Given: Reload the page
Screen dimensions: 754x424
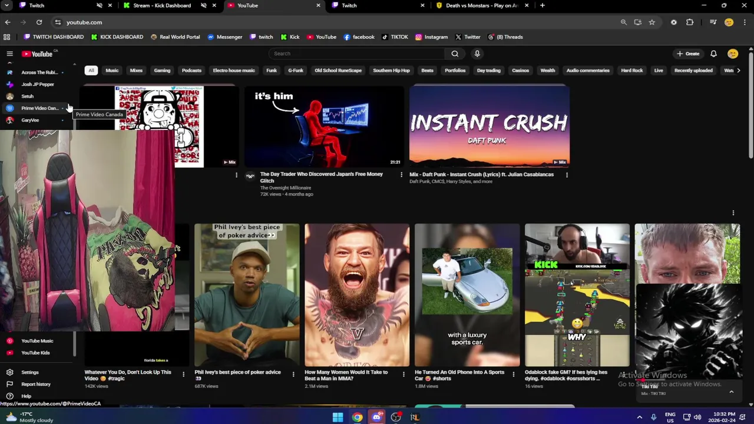Looking at the screenshot, I should pyautogui.click(x=39, y=22).
